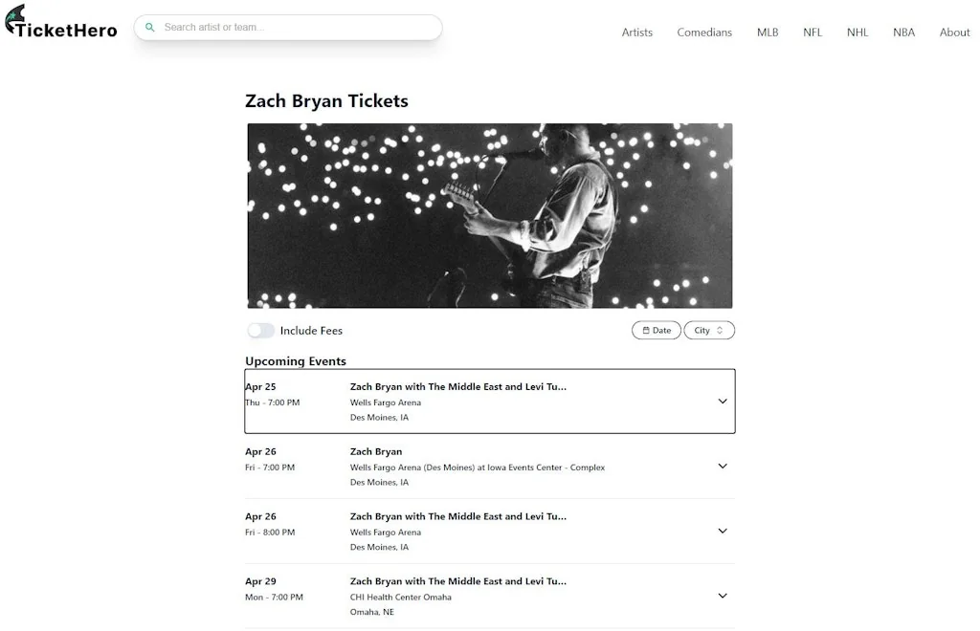Select the NHL nav item
The height and width of the screenshot is (631, 980).
coord(857,32)
